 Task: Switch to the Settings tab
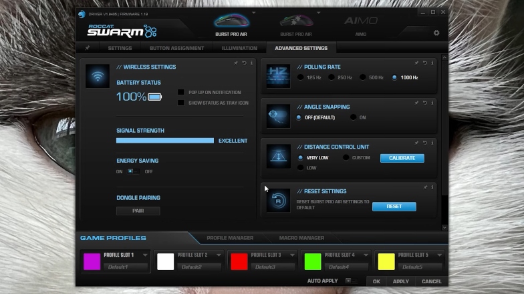pos(120,48)
